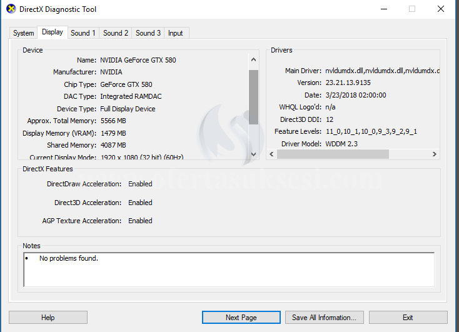Click 'Integrated RAMDAC' DAC type value

[131, 97]
